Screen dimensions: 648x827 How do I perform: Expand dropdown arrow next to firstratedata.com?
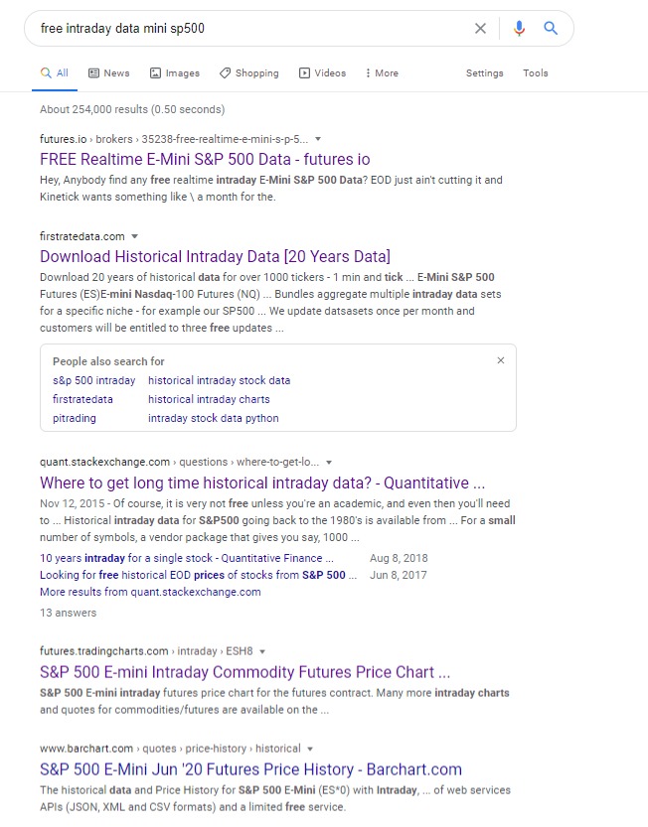(134, 236)
